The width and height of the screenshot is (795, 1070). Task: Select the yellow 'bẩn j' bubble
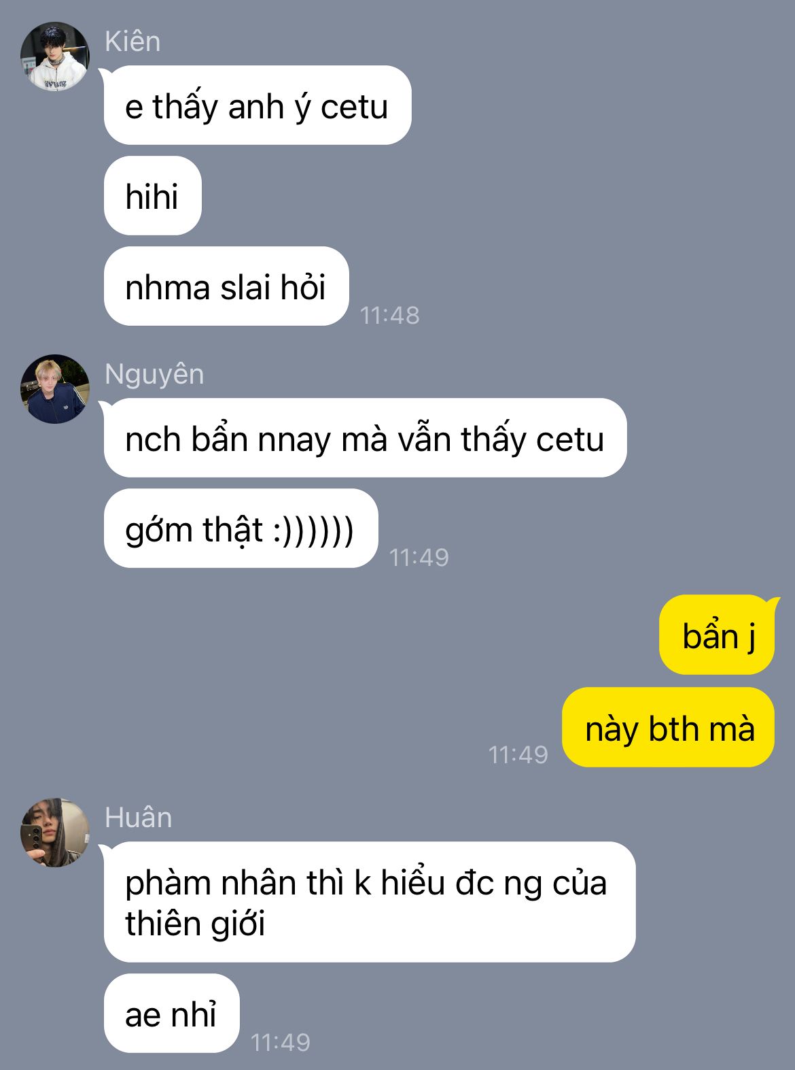click(717, 635)
